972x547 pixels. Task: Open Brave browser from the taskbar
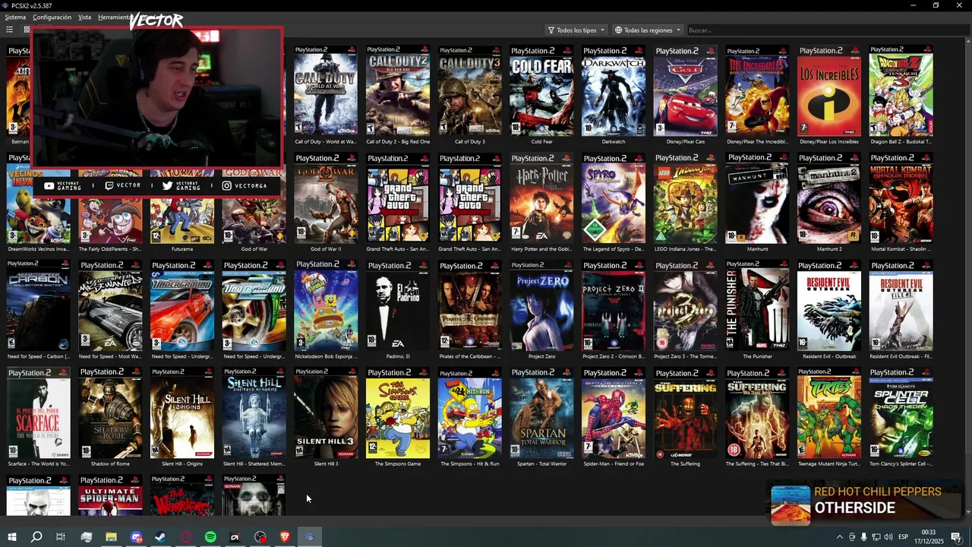pyautogui.click(x=285, y=537)
